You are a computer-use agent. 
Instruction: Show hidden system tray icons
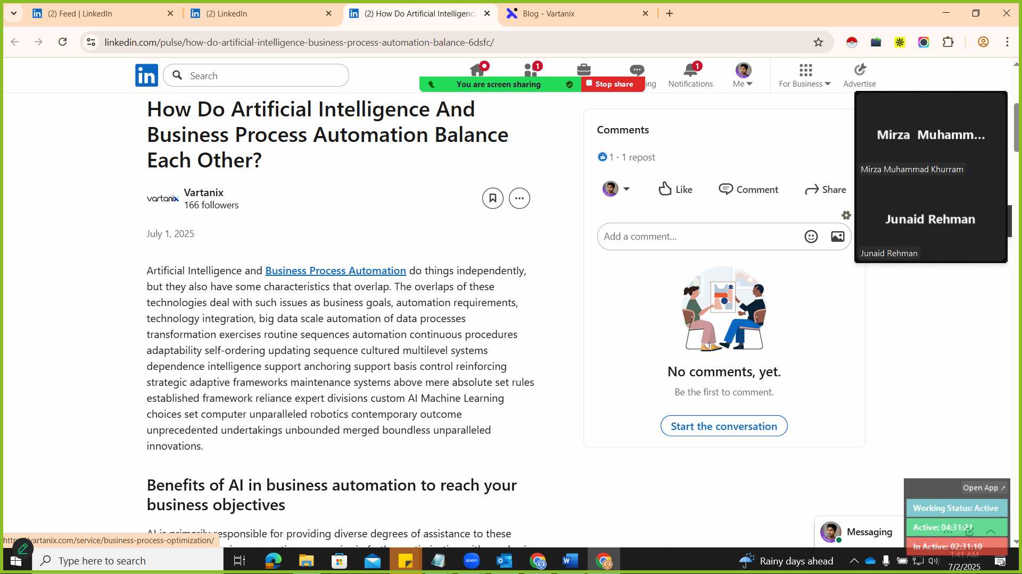click(x=854, y=561)
